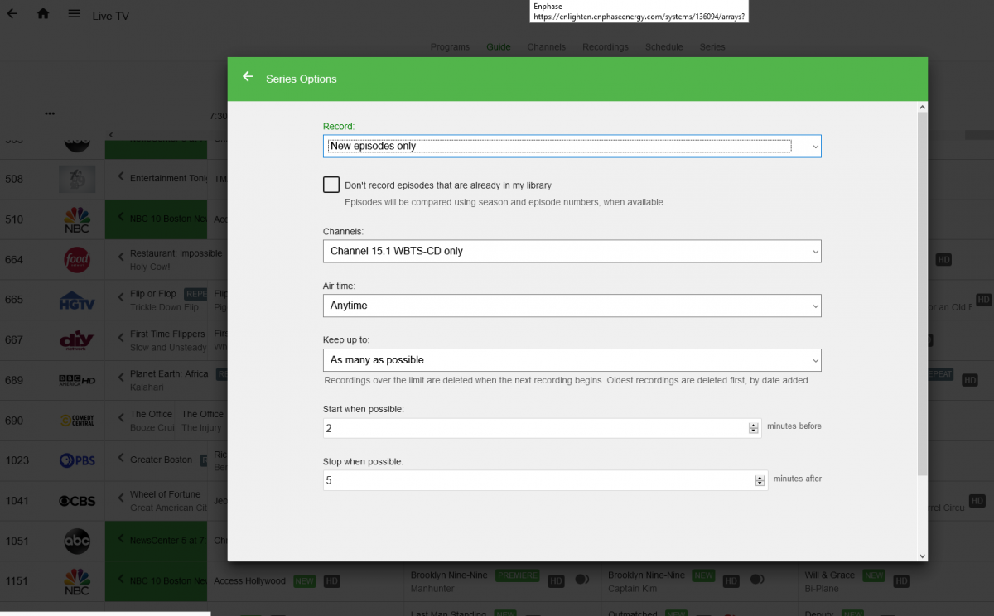Select channel number 1023 row
994x616 pixels.
17,460
